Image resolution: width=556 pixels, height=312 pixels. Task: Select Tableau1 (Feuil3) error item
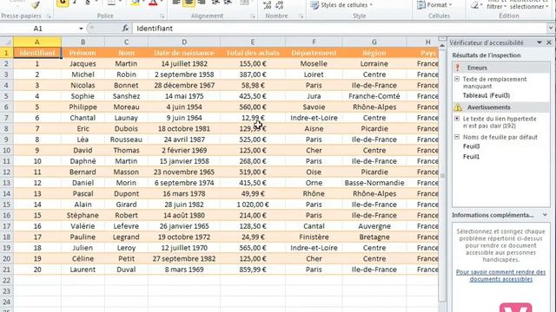[x=486, y=95]
